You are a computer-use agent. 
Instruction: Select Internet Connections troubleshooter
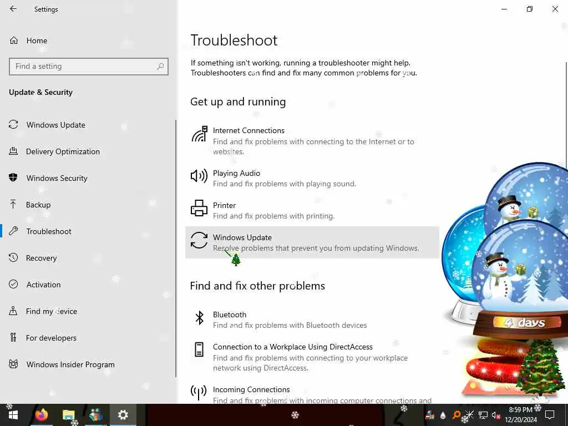[x=312, y=141]
